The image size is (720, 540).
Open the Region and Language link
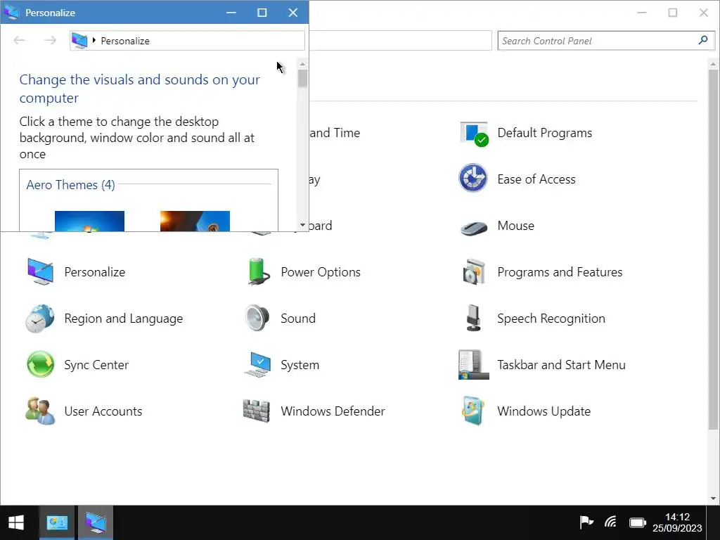point(124,319)
